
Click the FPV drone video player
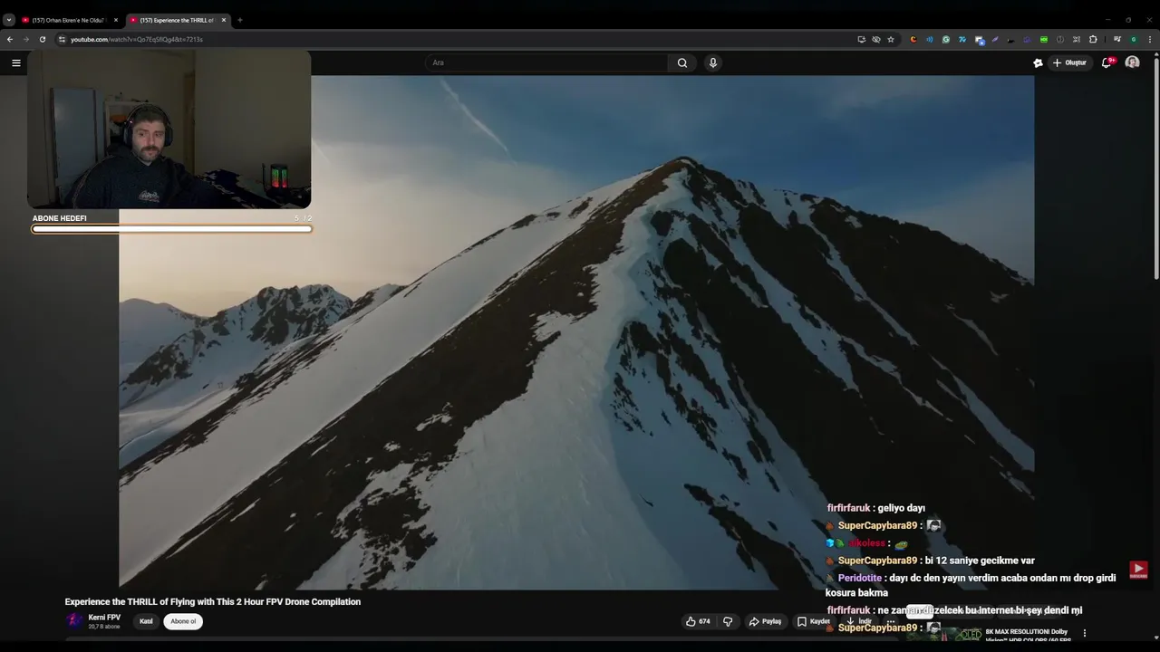tap(576, 332)
